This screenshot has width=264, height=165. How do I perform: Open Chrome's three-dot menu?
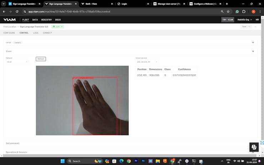[260, 12]
